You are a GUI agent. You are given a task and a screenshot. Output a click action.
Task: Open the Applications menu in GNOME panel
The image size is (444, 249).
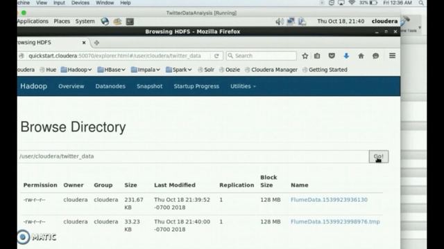pos(33,21)
